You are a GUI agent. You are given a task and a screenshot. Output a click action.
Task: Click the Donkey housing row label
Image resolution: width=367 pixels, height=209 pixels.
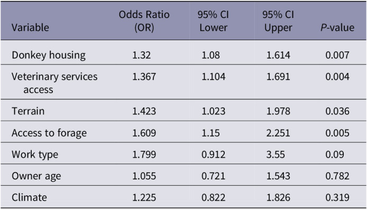[49, 56]
